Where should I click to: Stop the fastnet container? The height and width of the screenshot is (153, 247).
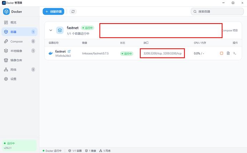tap(222, 53)
